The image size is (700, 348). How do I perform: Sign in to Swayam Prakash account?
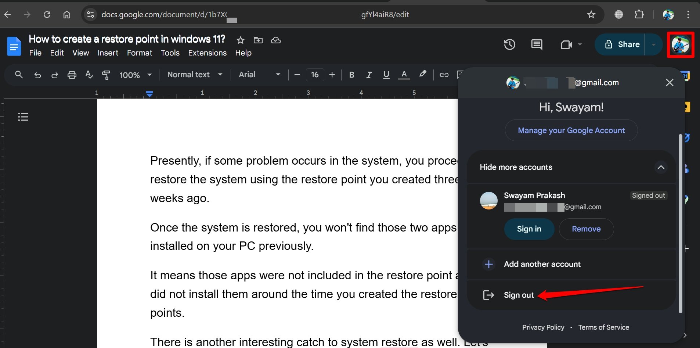point(529,229)
